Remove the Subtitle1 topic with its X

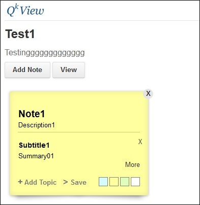[140, 142]
